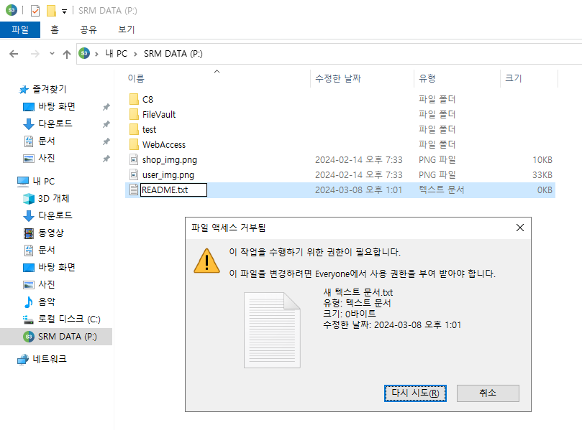Click SRM DATA (P:) in address path
This screenshot has height=430, width=582.
[x=173, y=54]
